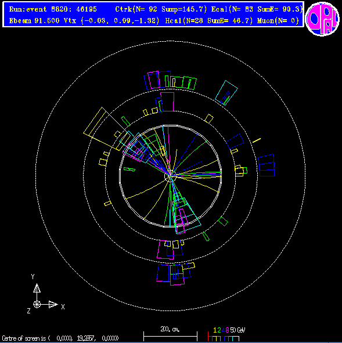342x343 pixels.
Task: Click the OPAL logo in the corner
Action: [x=322, y=19]
